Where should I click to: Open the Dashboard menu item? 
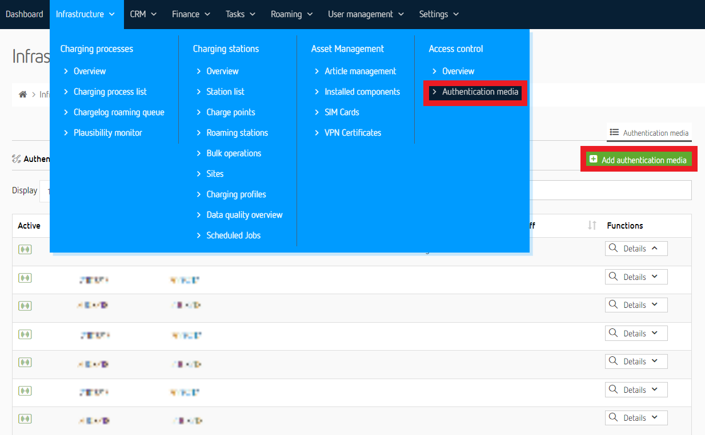point(25,14)
